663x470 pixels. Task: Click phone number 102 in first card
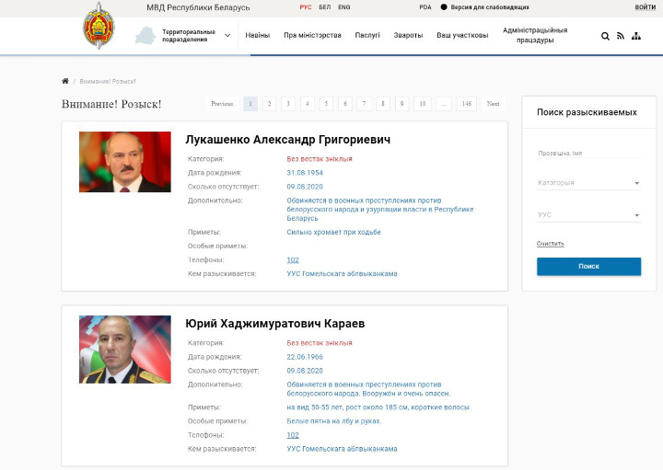(x=293, y=259)
